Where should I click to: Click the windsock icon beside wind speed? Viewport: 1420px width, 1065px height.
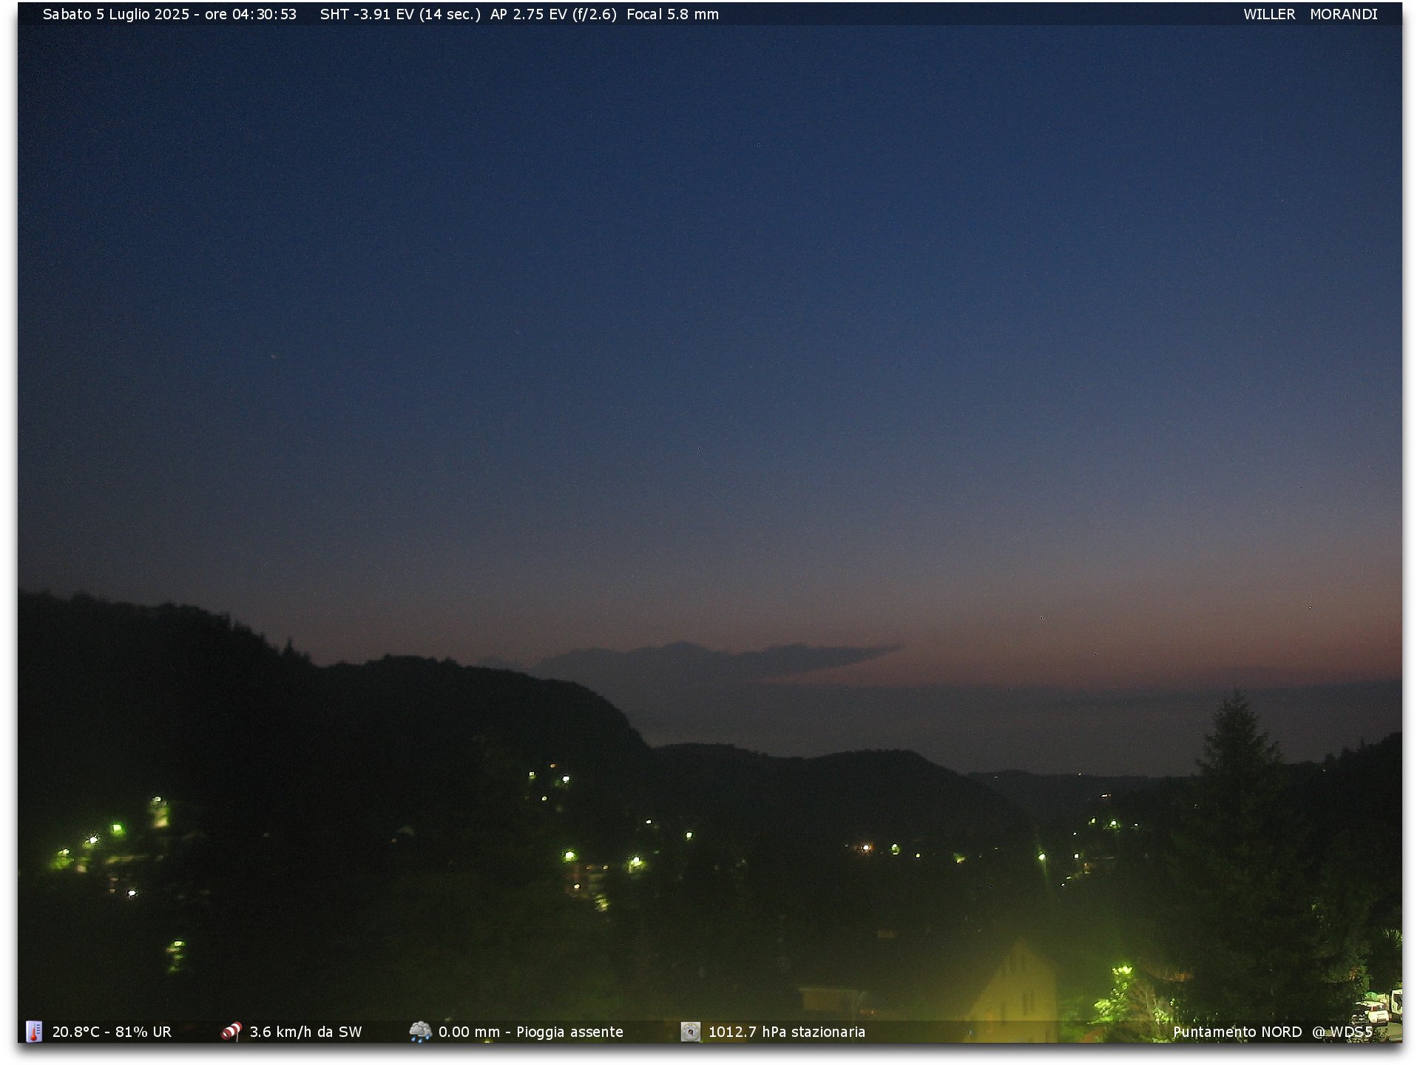[231, 1031]
